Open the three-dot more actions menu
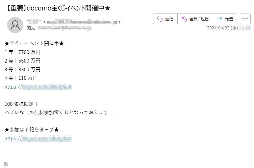This screenshot has height=168, width=254. pyautogui.click(x=245, y=19)
